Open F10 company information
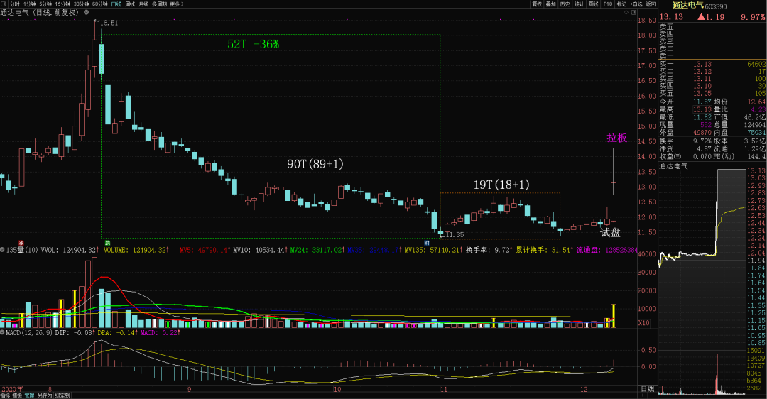Image resolution: width=767 pixels, height=399 pixels. [607, 4]
